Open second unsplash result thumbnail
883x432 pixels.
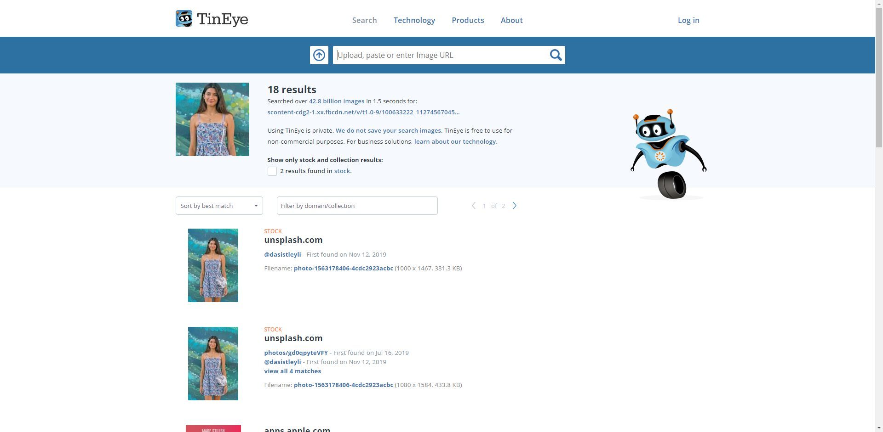click(x=213, y=364)
